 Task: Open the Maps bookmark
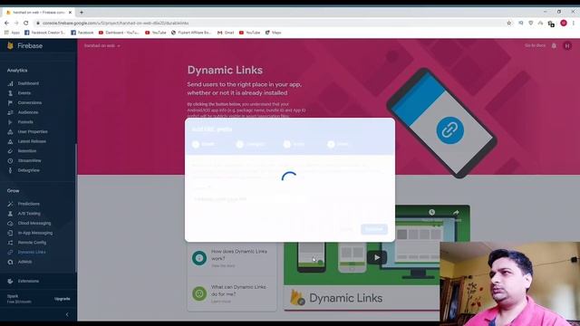[x=274, y=33]
